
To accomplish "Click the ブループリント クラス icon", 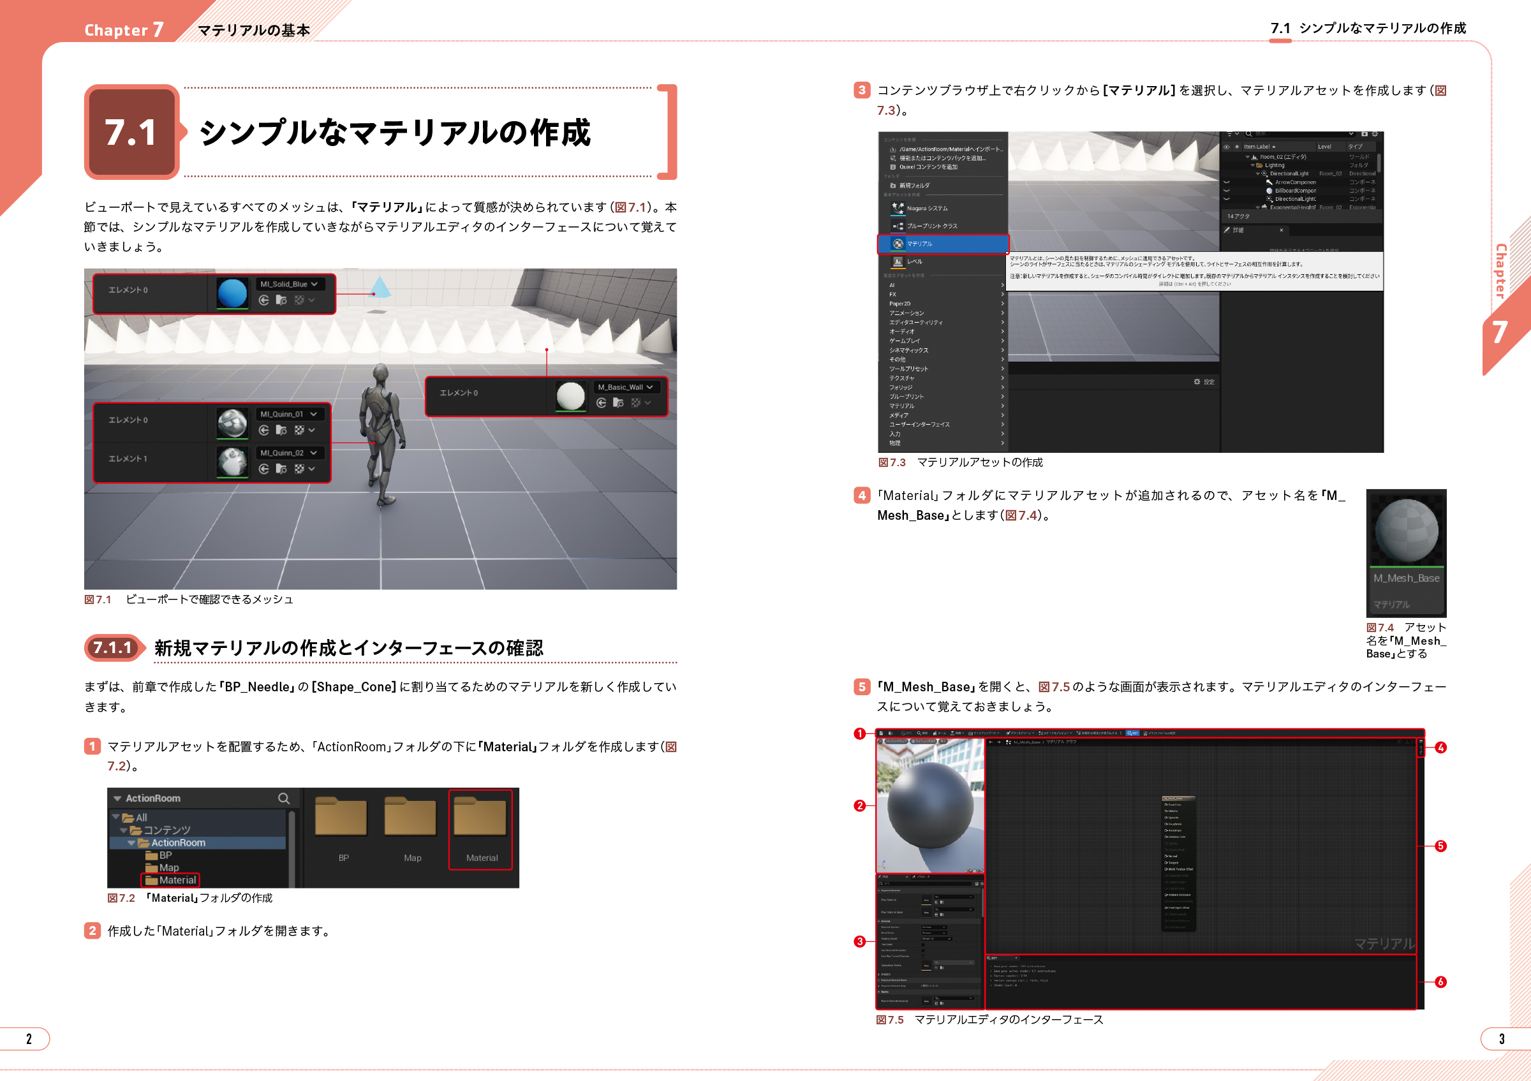I will pyautogui.click(x=898, y=226).
